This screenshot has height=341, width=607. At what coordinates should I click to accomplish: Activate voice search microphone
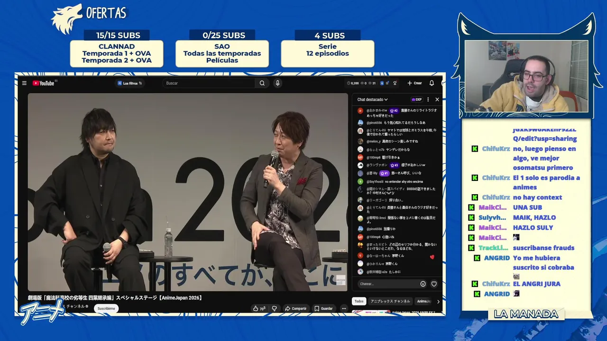[x=277, y=83]
